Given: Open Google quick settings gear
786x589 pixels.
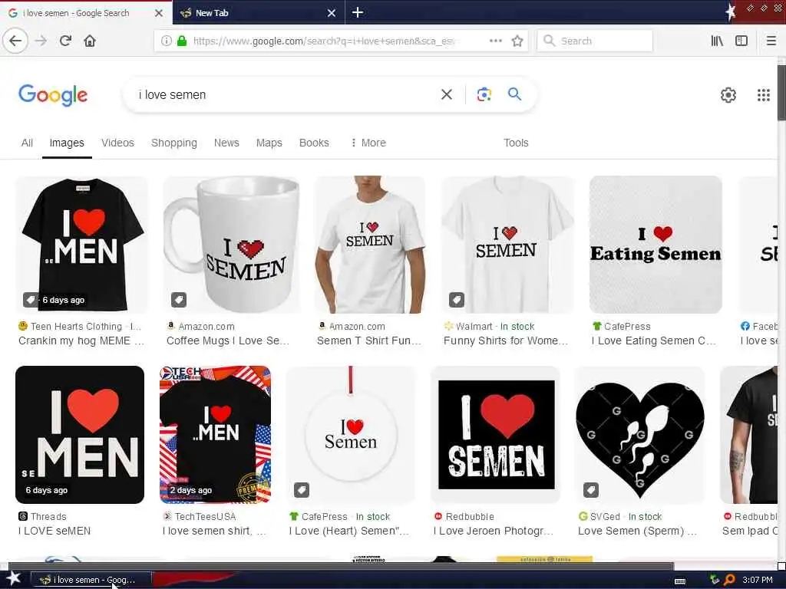Looking at the screenshot, I should (x=728, y=94).
